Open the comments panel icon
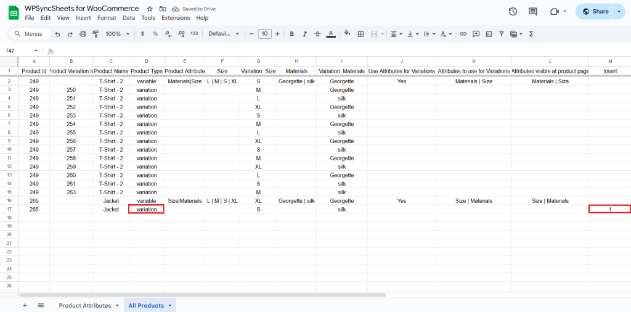 click(x=533, y=12)
